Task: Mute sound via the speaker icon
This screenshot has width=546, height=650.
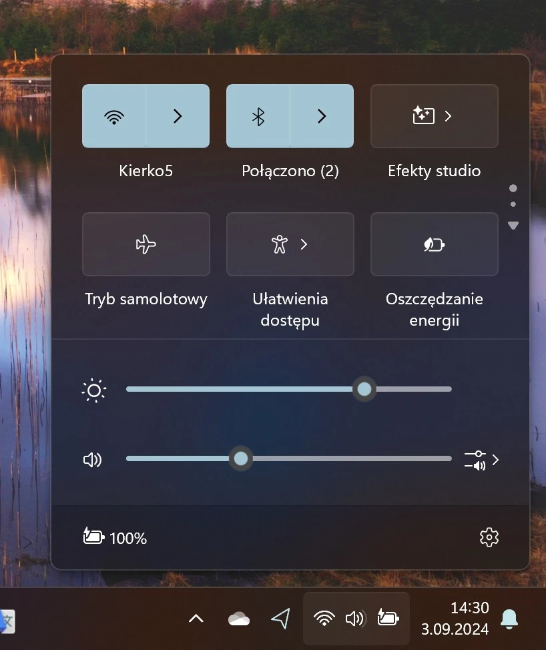Action: (x=93, y=459)
